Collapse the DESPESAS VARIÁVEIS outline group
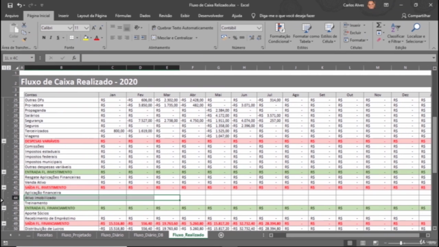The width and height of the screenshot is (439, 247). pyautogui.click(x=4, y=141)
